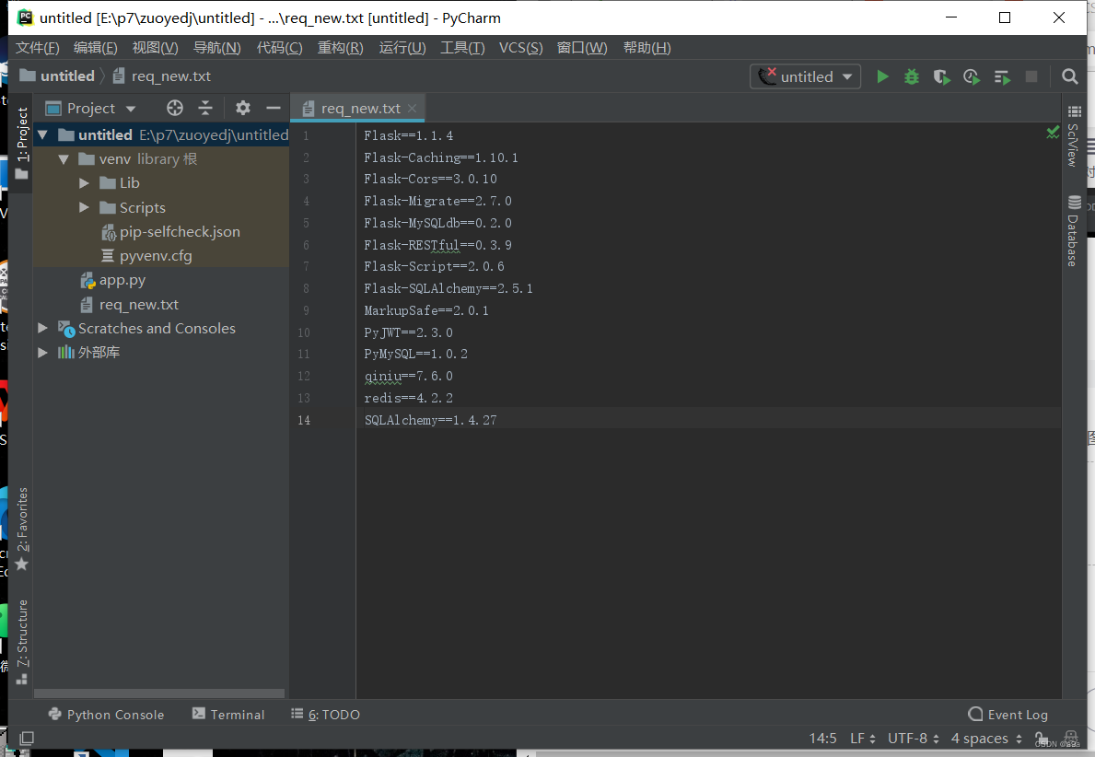Expand the 外部库 external libraries node

pos(42,353)
